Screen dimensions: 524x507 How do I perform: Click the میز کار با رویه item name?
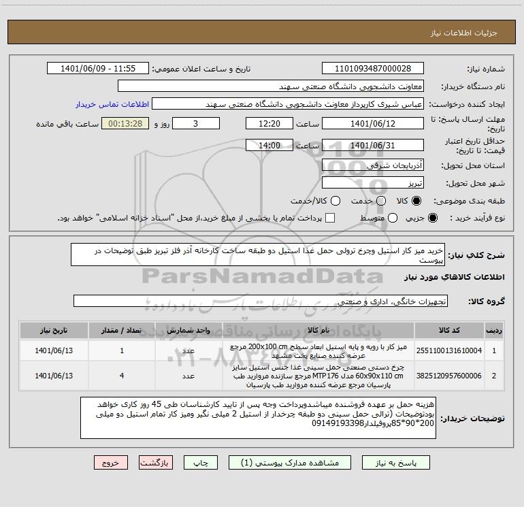point(318,351)
